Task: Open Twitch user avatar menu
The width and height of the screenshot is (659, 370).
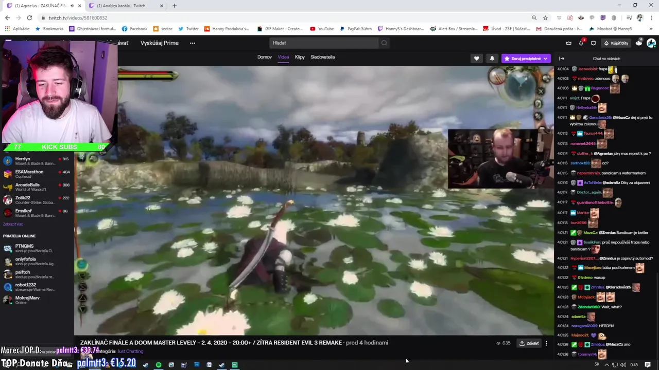Action: point(651,43)
